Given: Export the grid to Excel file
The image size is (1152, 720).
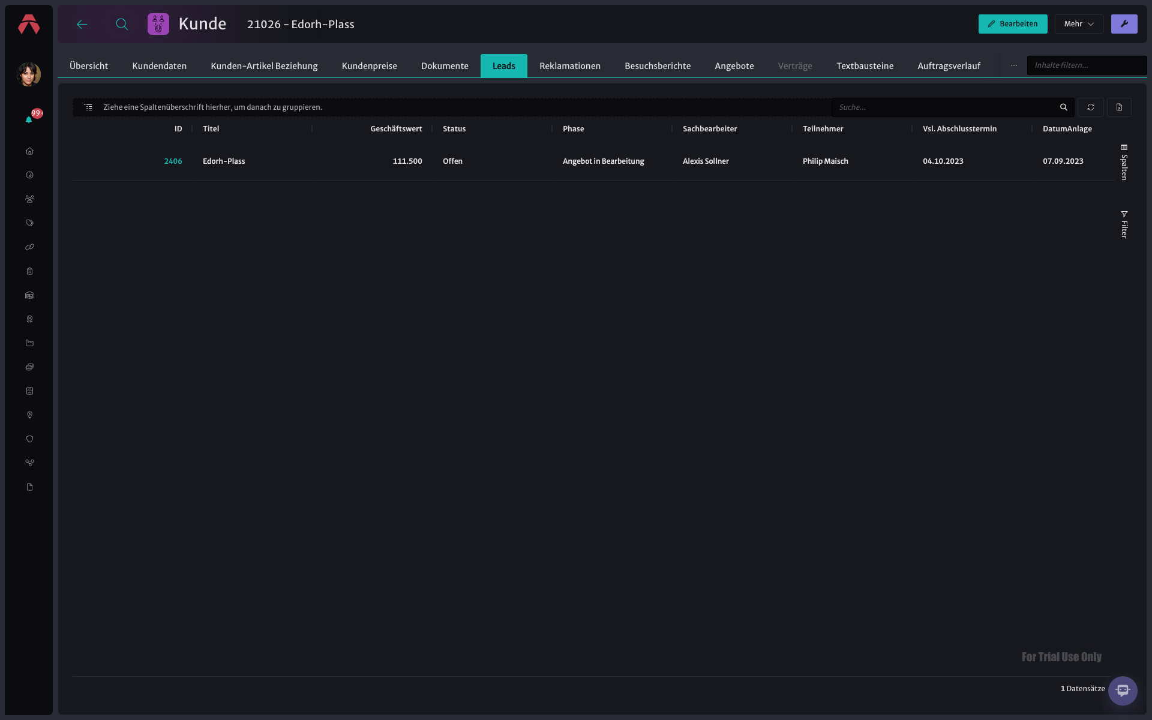Looking at the screenshot, I should 1120,107.
